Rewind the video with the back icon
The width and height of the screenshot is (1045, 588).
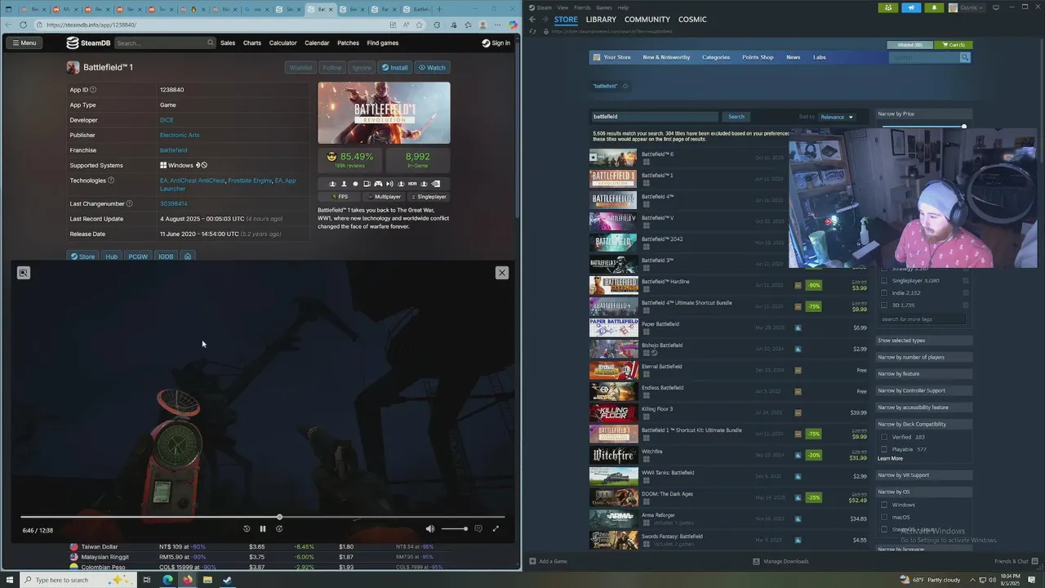click(247, 529)
